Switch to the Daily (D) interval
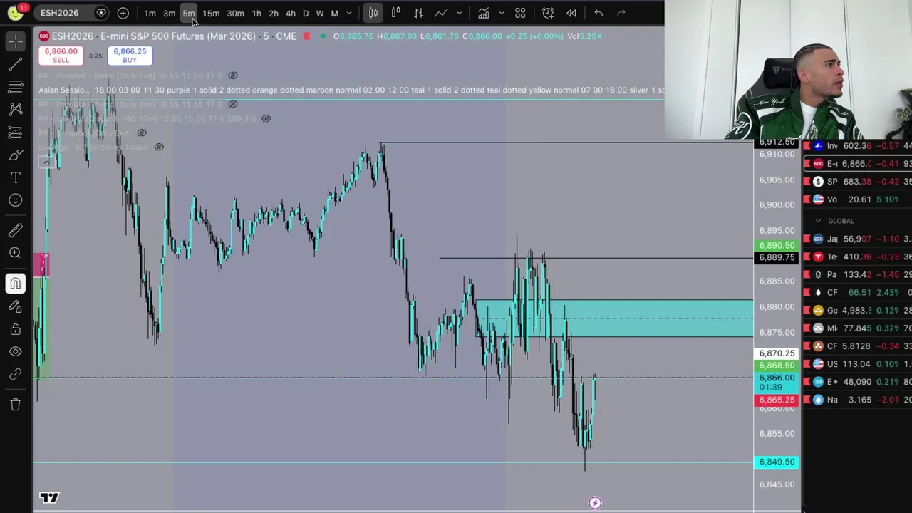Image resolution: width=912 pixels, height=513 pixels. click(306, 13)
